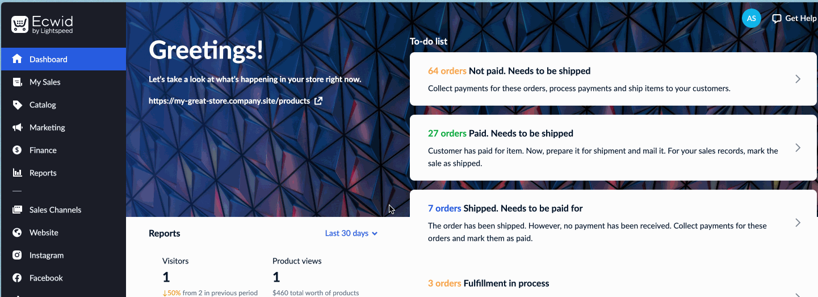Expand the Last 30 days dropdown

[351, 233]
